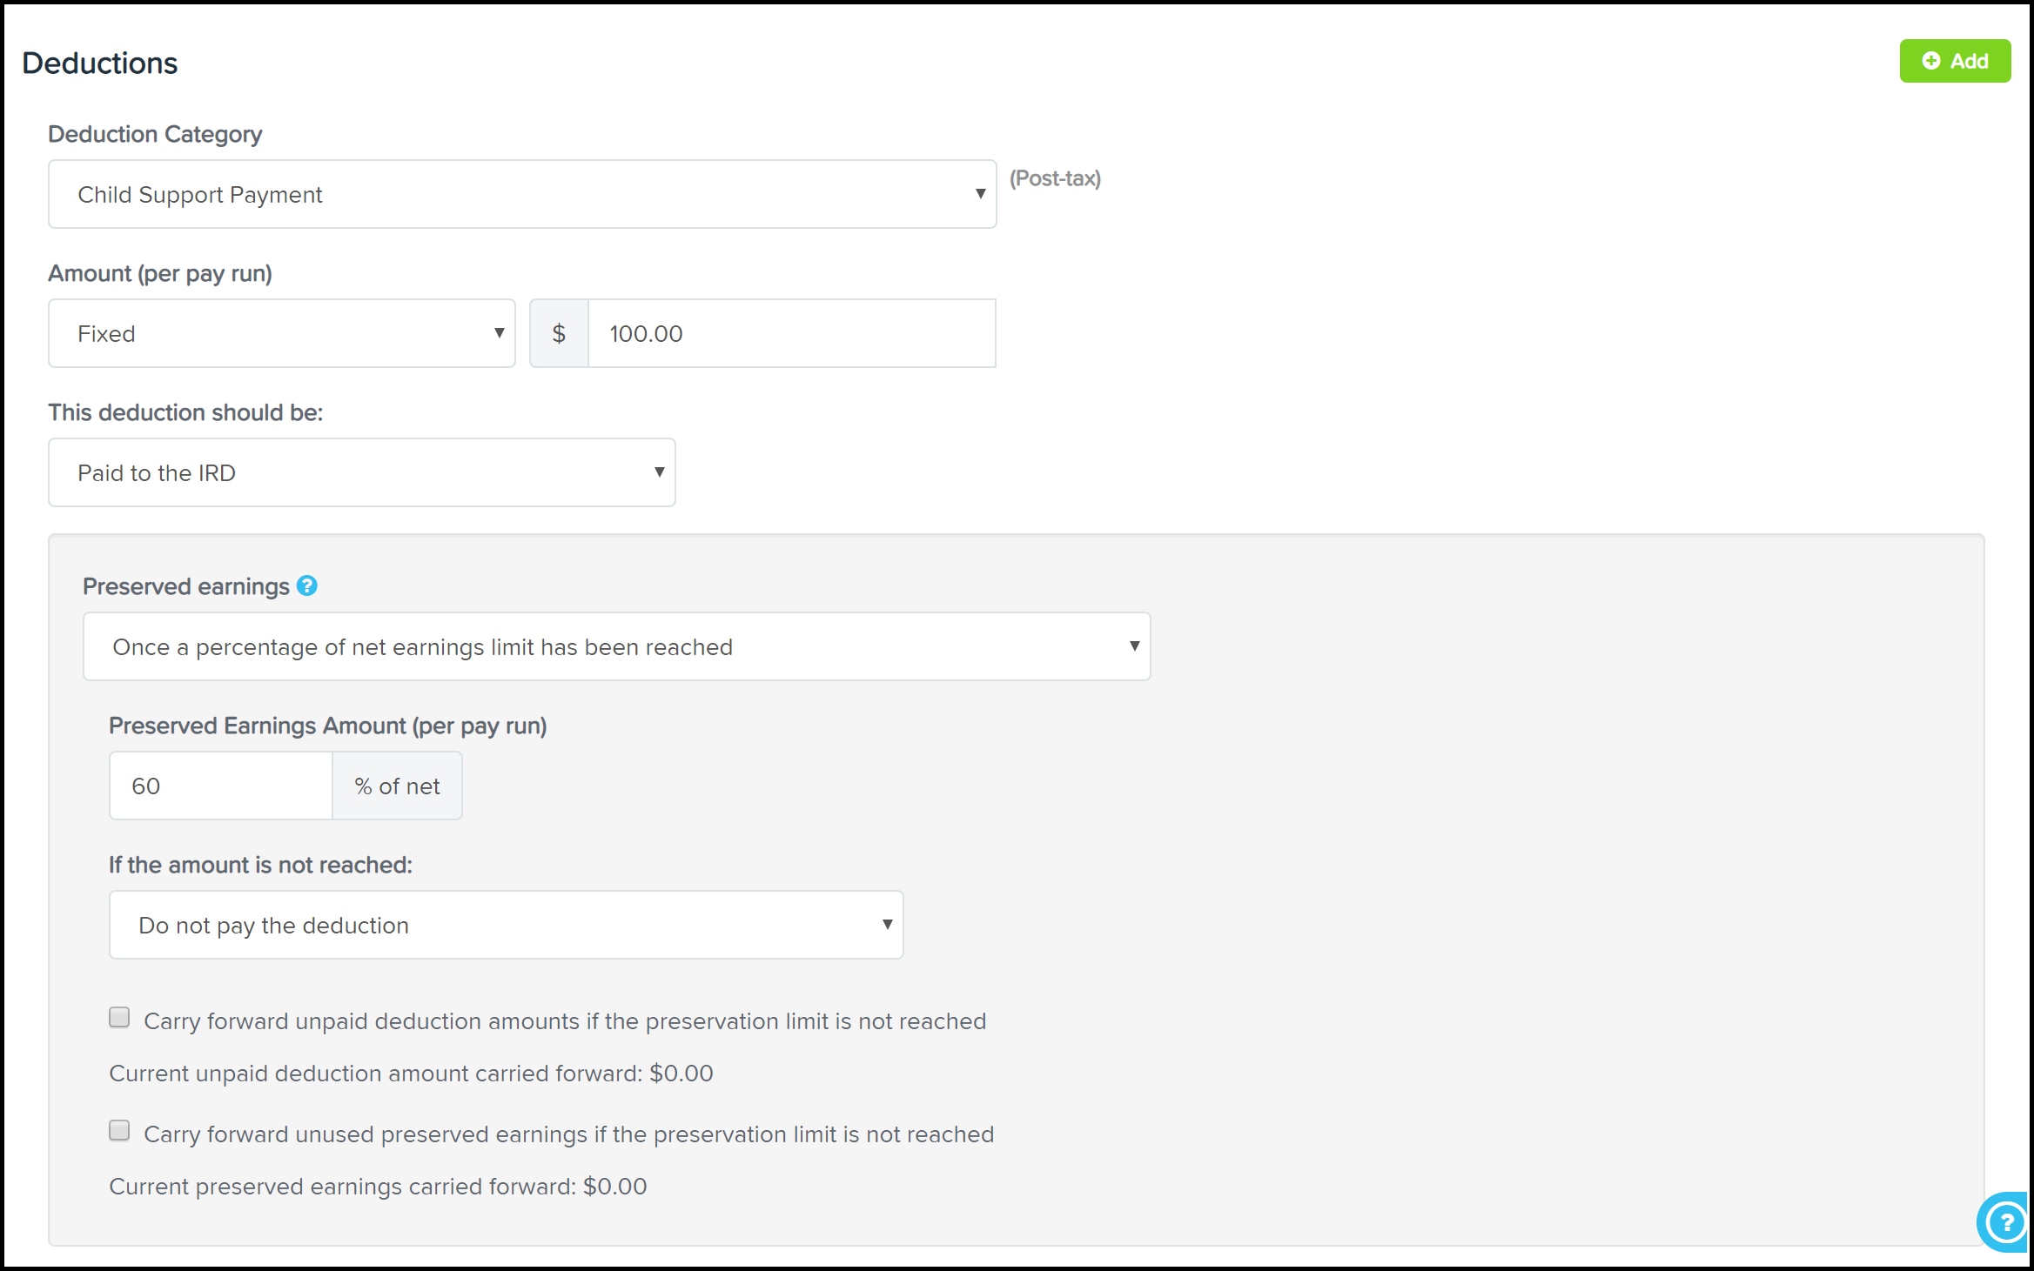Expand the Do not pay the deduction dropdown
This screenshot has height=1271, width=2034.
(x=506, y=926)
